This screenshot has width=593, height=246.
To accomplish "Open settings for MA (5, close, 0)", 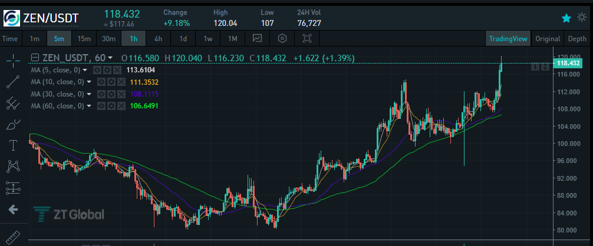I will coord(107,70).
